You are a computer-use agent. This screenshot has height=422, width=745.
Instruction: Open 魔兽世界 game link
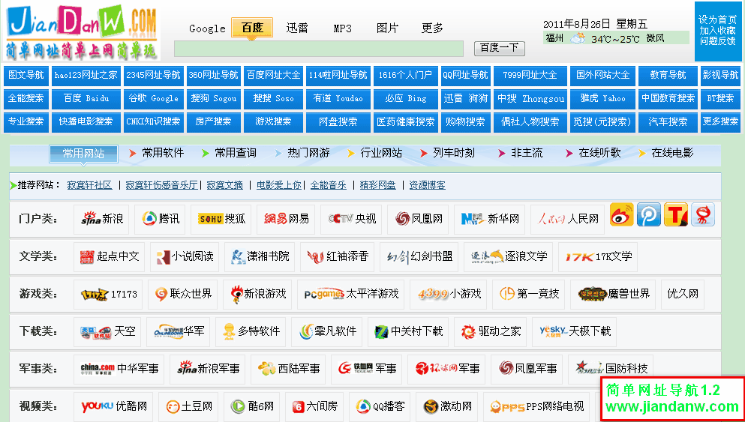(x=612, y=295)
